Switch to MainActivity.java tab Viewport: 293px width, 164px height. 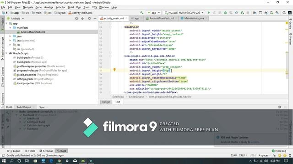[x=194, y=18]
